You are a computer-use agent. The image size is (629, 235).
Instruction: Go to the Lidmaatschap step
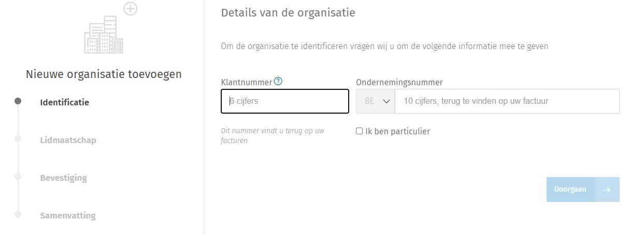[68, 140]
